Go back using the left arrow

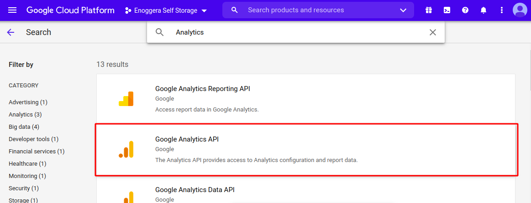[x=11, y=32]
